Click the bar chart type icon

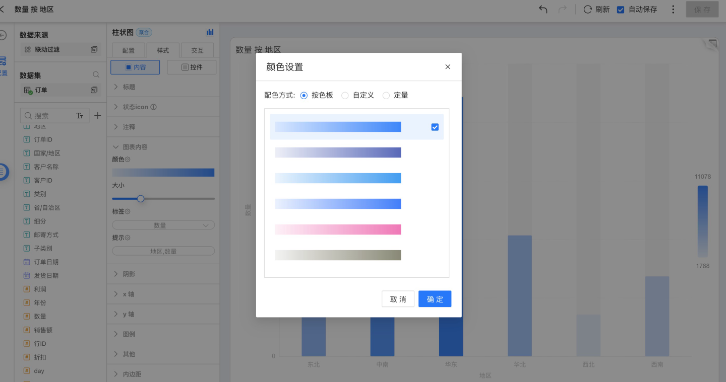click(x=210, y=32)
